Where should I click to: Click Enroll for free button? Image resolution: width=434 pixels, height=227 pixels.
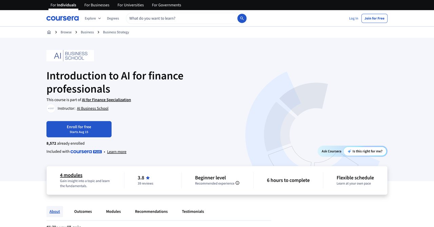pos(79,129)
